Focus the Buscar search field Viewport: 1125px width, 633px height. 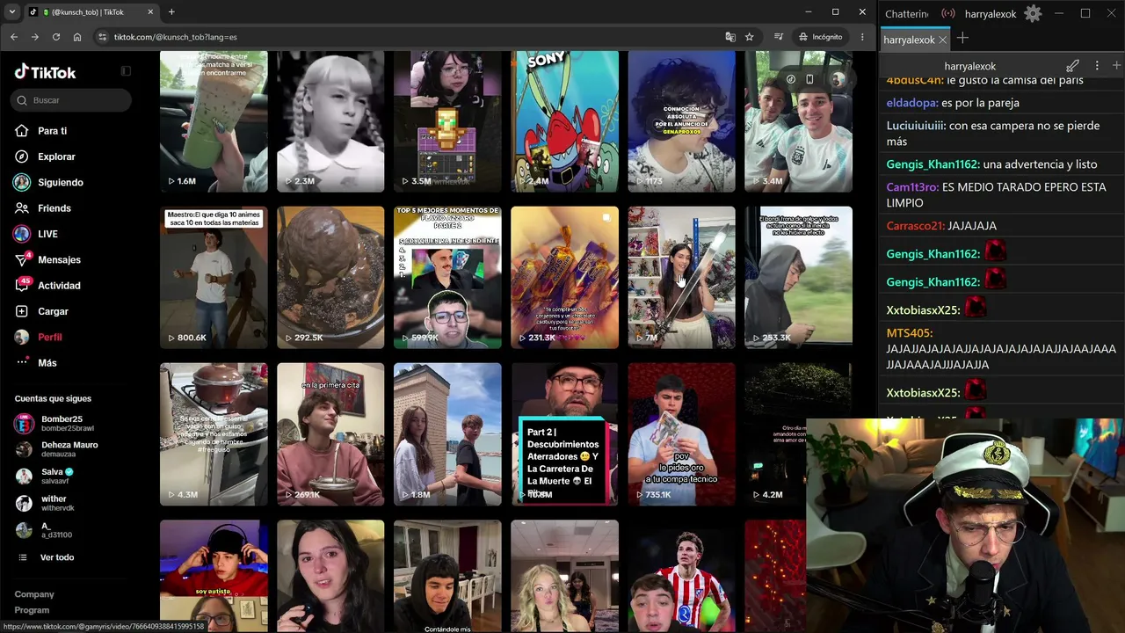(72, 100)
